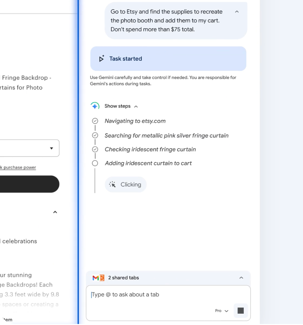Click the black Add to cart button
Screen dimensions: 303x325
pyautogui.click(x=30, y=184)
